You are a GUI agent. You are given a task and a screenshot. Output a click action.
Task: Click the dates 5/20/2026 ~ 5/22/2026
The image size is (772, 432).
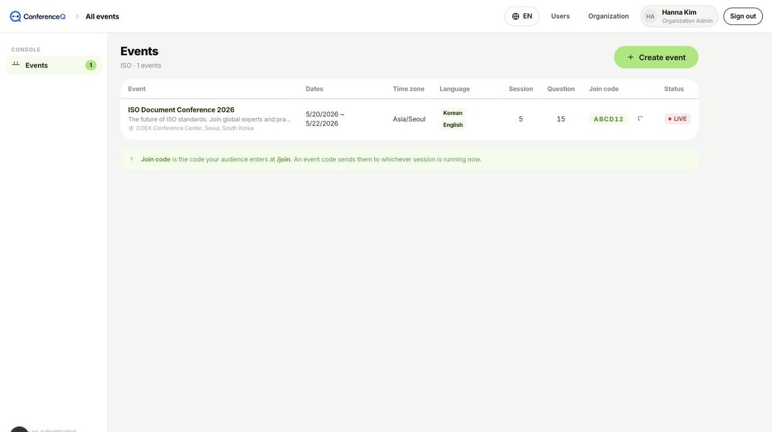click(325, 119)
